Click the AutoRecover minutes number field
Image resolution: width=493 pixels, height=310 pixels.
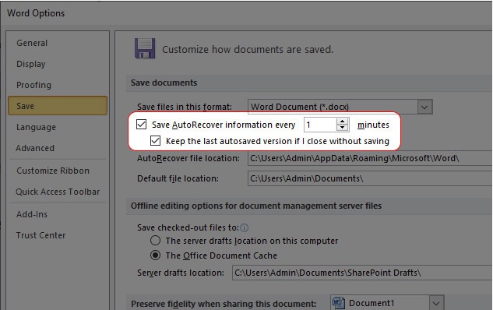click(320, 125)
